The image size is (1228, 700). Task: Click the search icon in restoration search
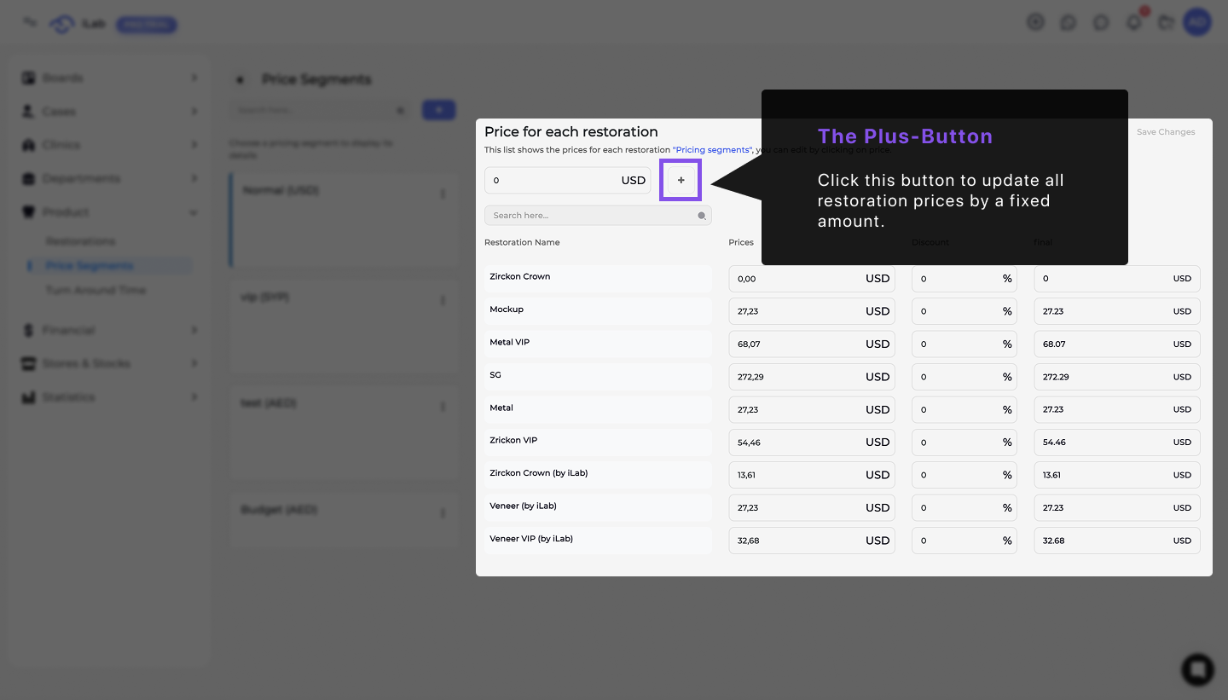pyautogui.click(x=702, y=216)
